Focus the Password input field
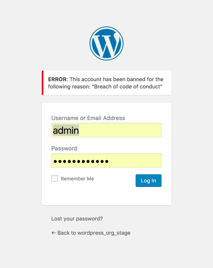213x268 pixels. coord(106,161)
